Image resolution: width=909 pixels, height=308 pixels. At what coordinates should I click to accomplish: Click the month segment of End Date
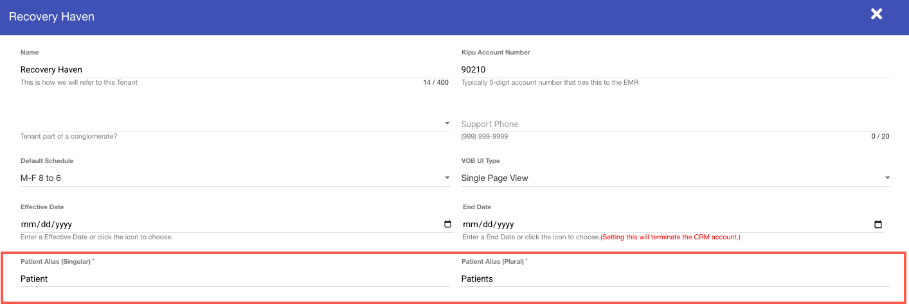coord(469,225)
